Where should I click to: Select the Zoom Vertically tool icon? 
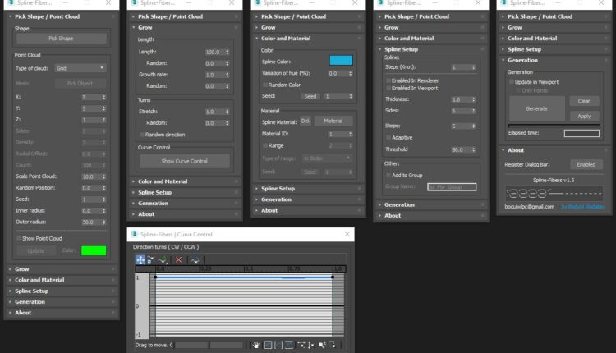pyautogui.click(x=310, y=345)
